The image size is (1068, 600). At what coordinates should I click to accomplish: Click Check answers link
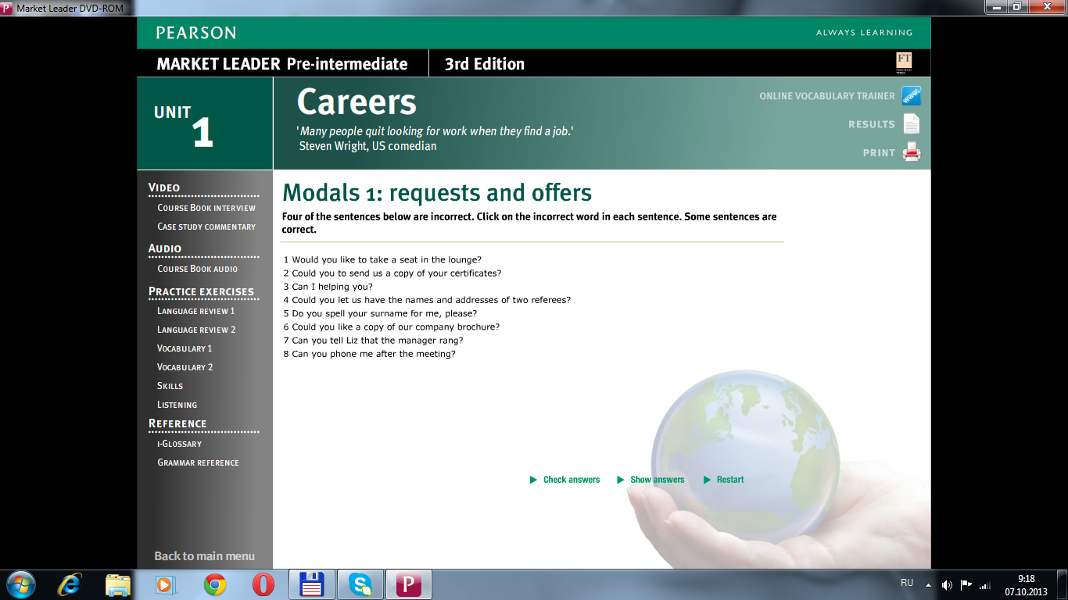click(x=572, y=480)
